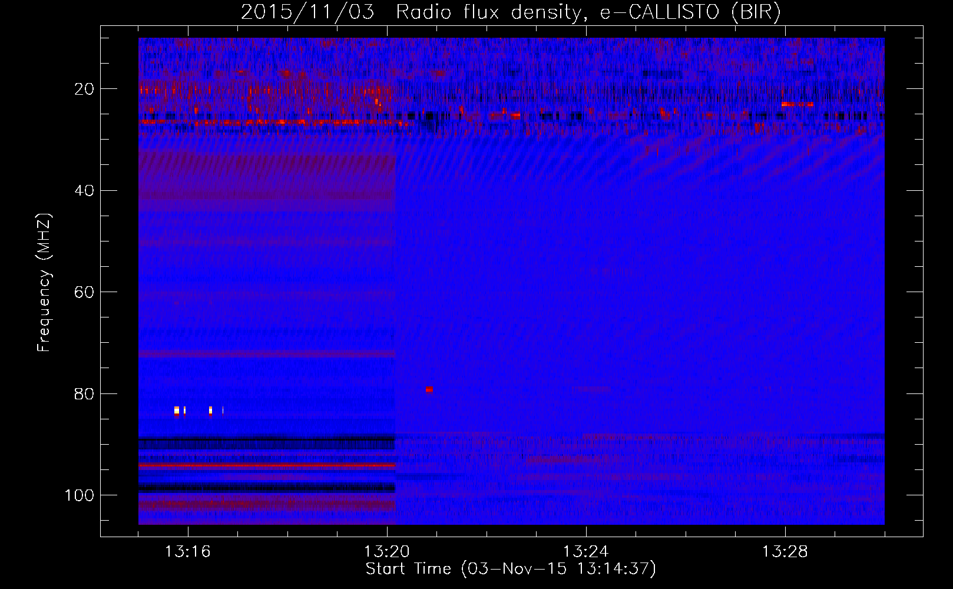Click the leftmost bright white burst near 83 MHz

pos(177,411)
